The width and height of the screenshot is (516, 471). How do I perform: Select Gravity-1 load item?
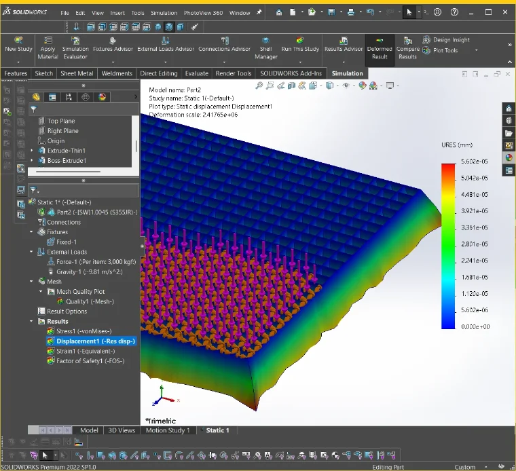86,271
